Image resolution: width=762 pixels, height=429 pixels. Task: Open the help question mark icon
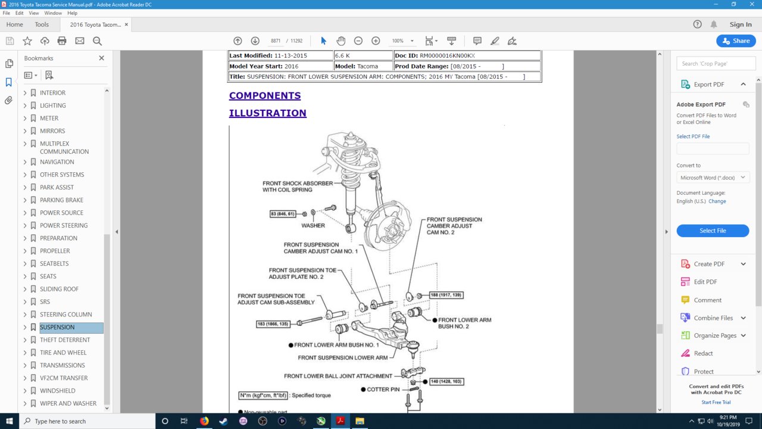698,24
